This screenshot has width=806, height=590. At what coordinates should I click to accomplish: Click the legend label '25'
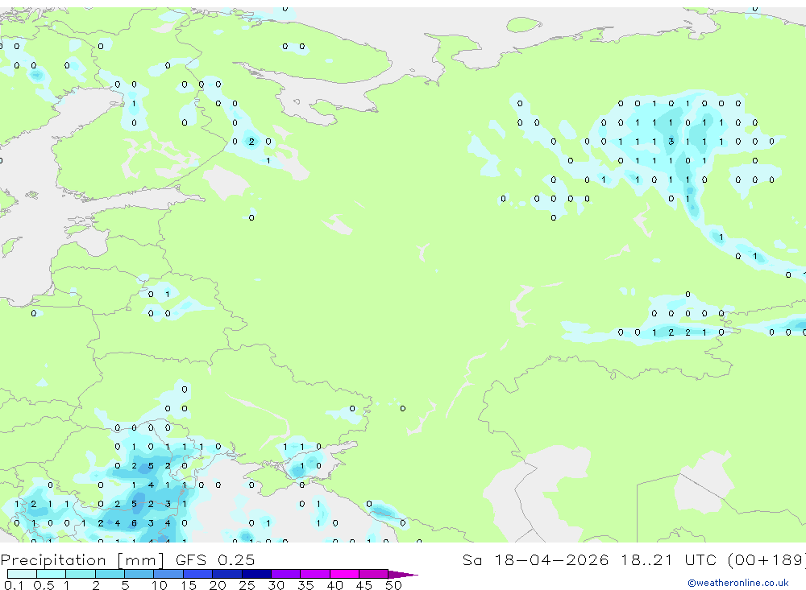pyautogui.click(x=247, y=585)
